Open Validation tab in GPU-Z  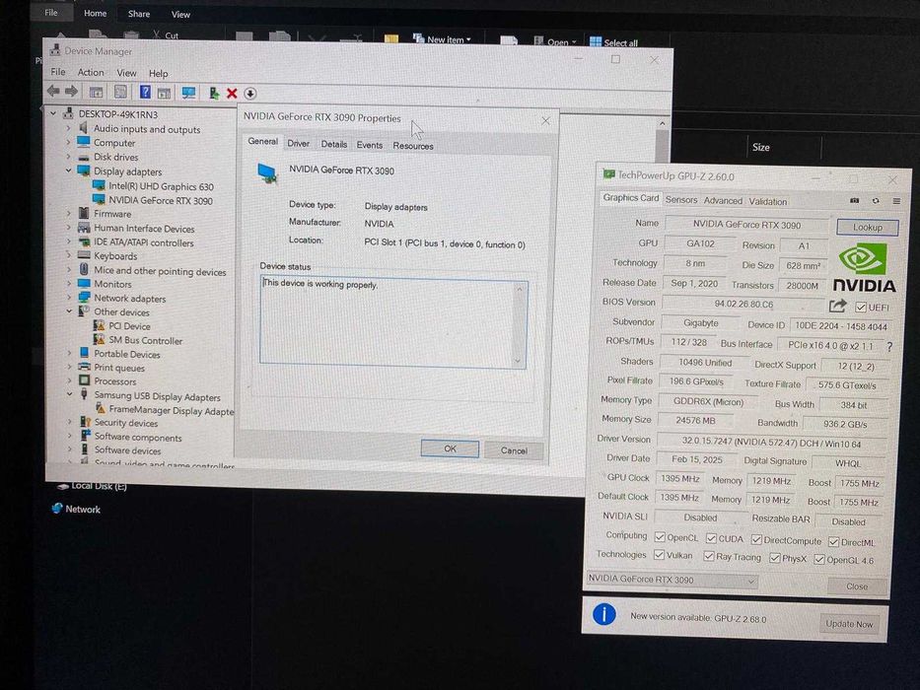tap(767, 201)
